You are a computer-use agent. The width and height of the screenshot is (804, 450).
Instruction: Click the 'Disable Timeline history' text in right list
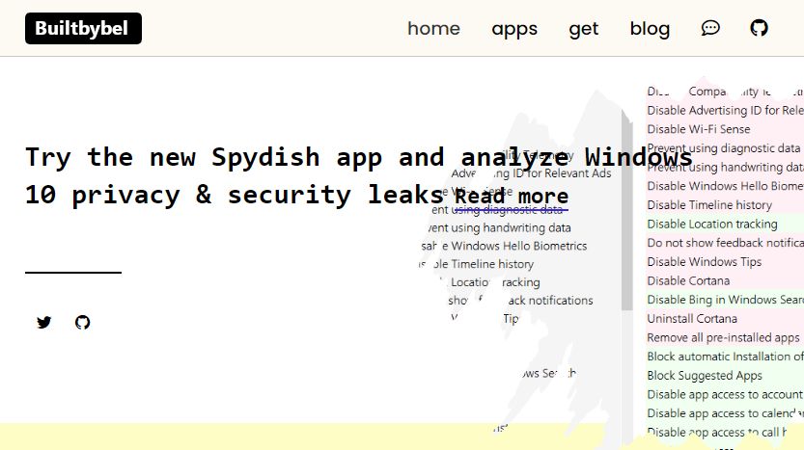coord(709,205)
